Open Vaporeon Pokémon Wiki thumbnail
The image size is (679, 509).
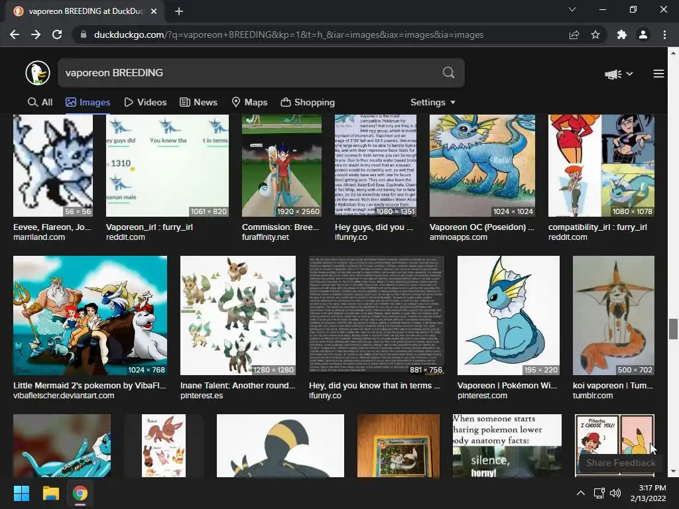pos(509,315)
